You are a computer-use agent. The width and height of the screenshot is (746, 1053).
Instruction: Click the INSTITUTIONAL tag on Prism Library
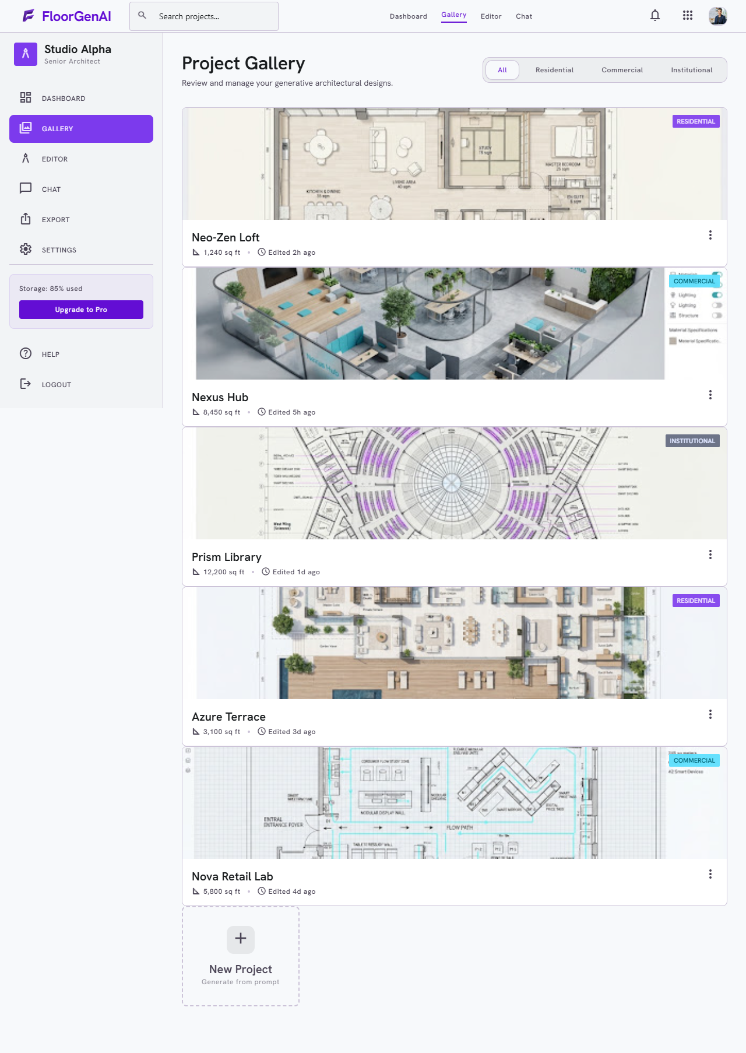pos(692,441)
